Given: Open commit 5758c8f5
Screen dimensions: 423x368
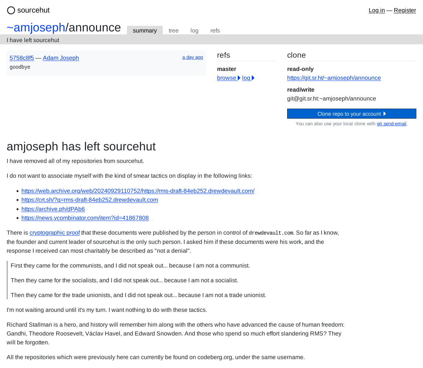Looking at the screenshot, I should [x=22, y=58].
